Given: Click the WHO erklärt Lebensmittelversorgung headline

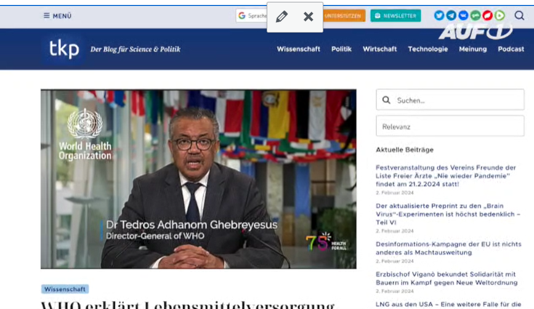Looking at the screenshot, I should 188,305.
